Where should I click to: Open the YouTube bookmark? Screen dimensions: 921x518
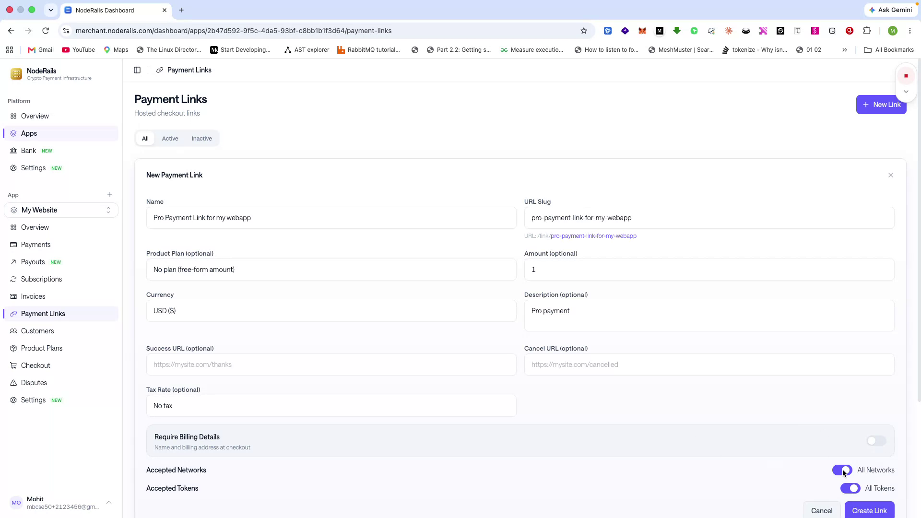[x=79, y=50]
